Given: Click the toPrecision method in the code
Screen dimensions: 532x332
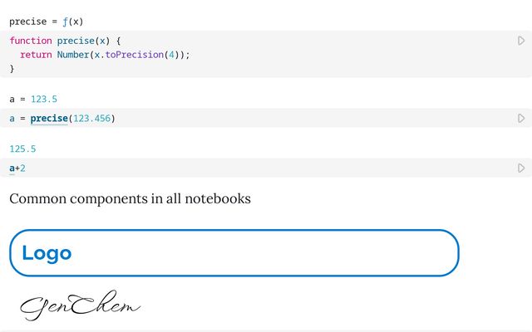Looking at the screenshot, I should coord(136,55).
